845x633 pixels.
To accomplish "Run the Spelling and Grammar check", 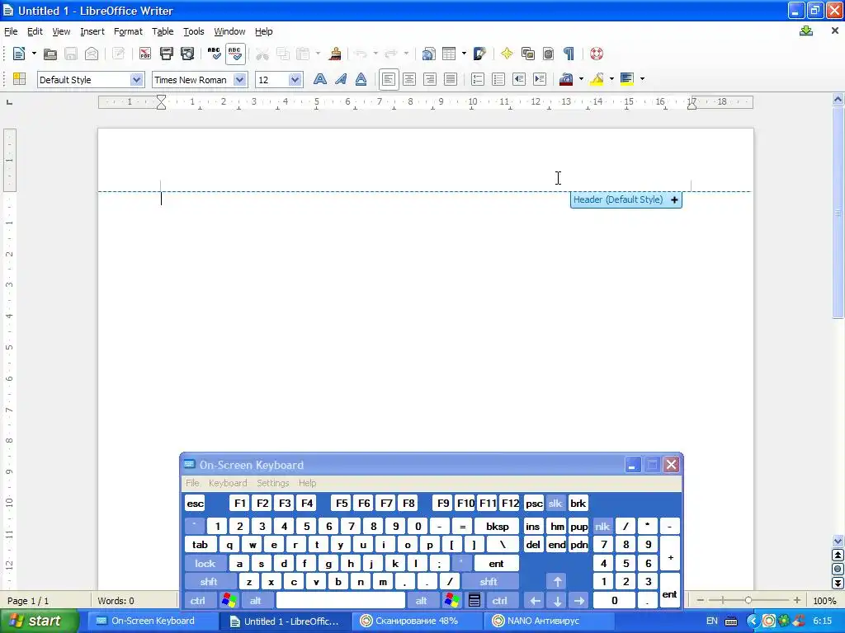I will [214, 54].
